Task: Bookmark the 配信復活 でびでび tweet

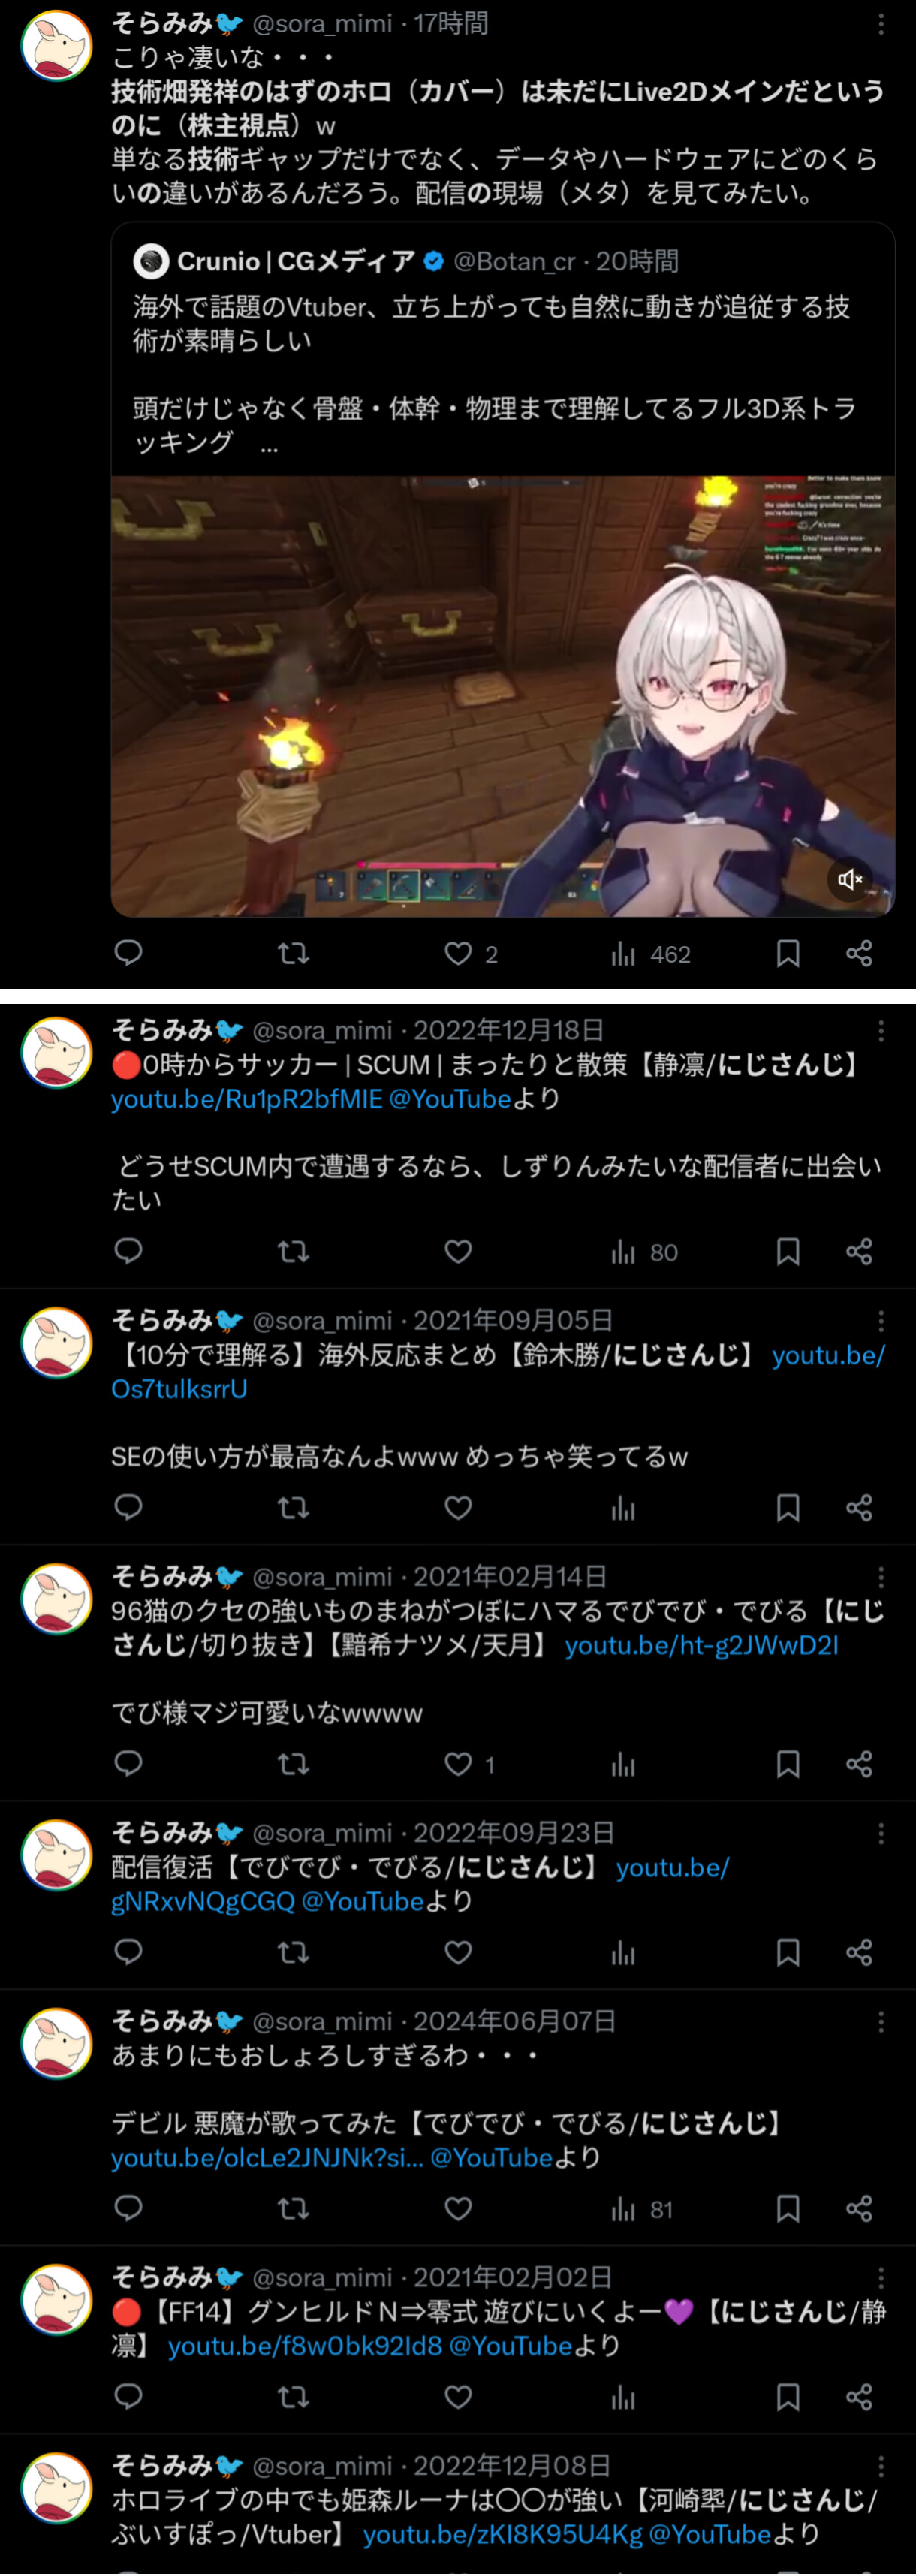Action: coord(787,1952)
